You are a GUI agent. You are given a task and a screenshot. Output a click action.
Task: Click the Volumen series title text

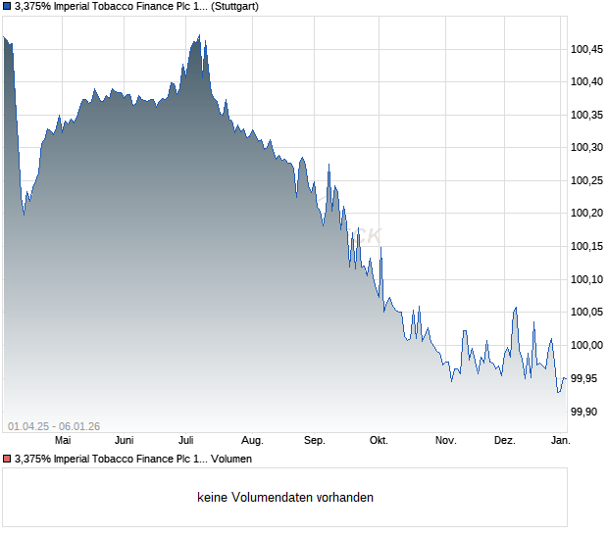(x=231, y=458)
